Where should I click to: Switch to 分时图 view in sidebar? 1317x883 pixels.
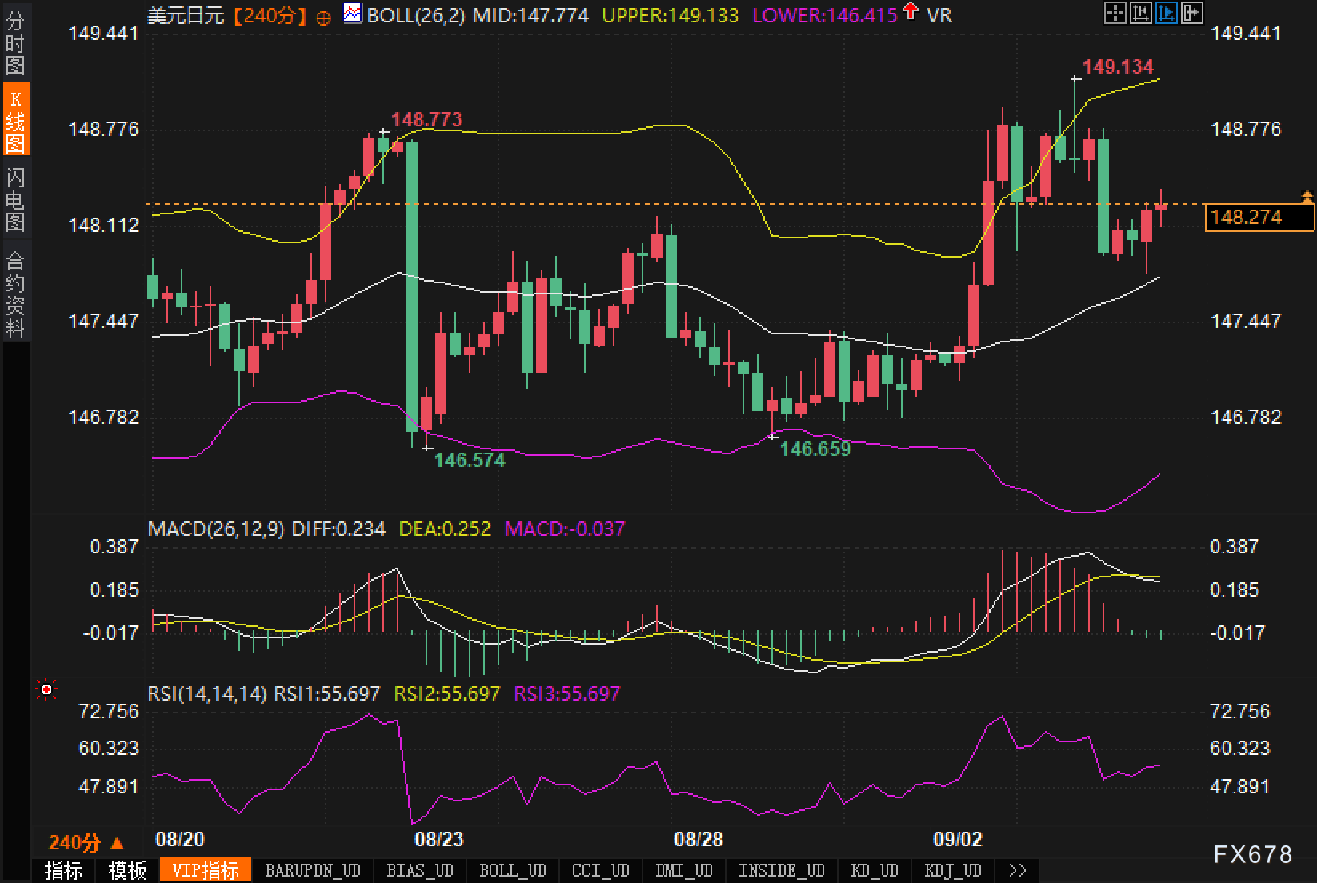tap(15, 43)
